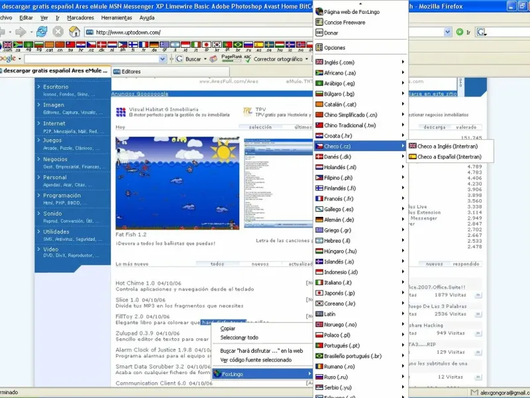Click the Google toolbar search field
Screen dimensions: 530x398
click(x=91, y=59)
